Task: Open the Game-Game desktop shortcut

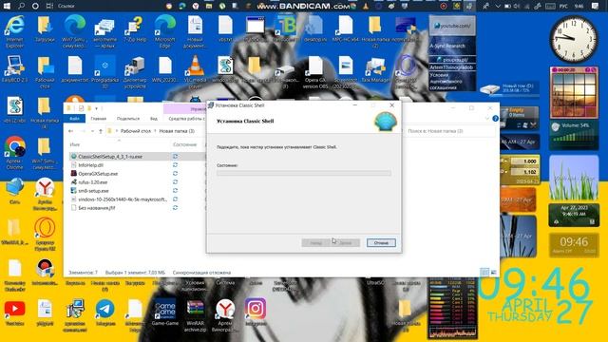Action: (x=164, y=312)
